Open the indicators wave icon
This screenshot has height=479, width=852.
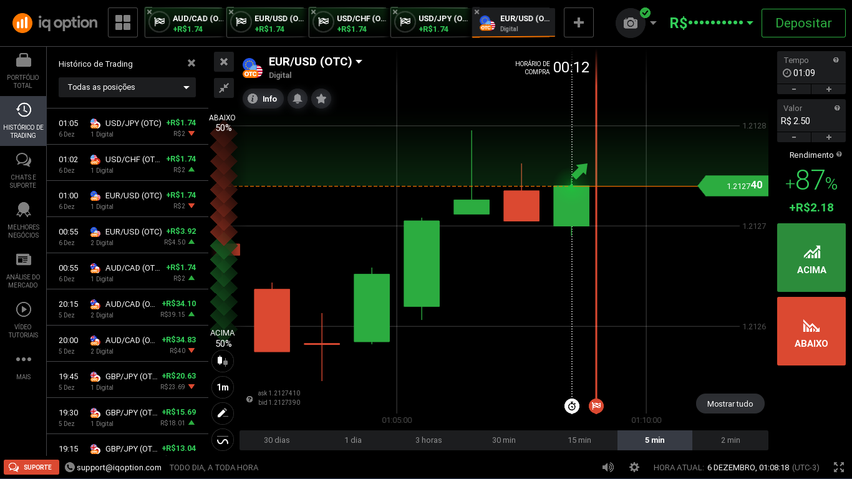coord(223,440)
